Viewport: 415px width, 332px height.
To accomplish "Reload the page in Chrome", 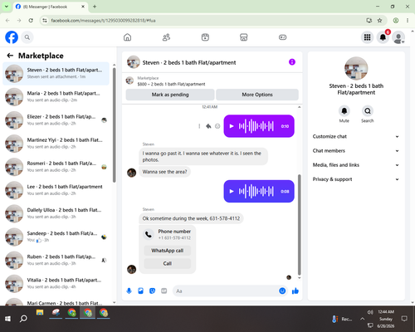I will click(x=31, y=20).
